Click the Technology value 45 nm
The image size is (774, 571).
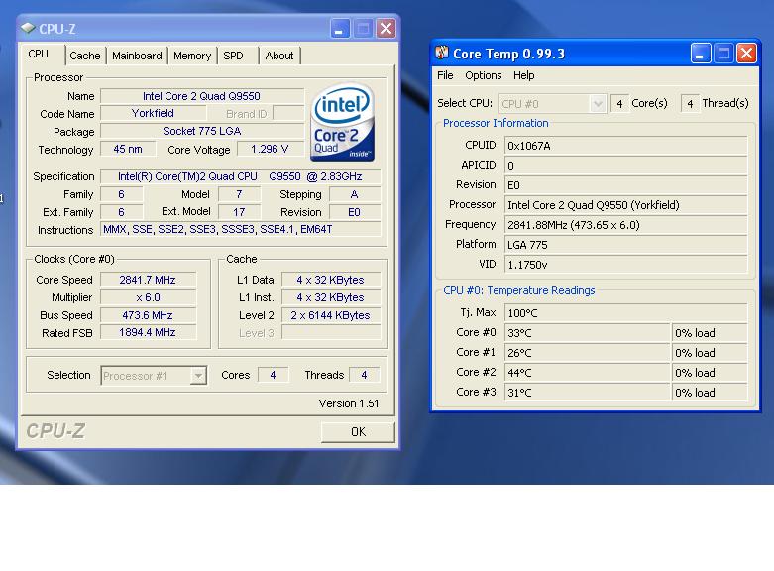128,149
